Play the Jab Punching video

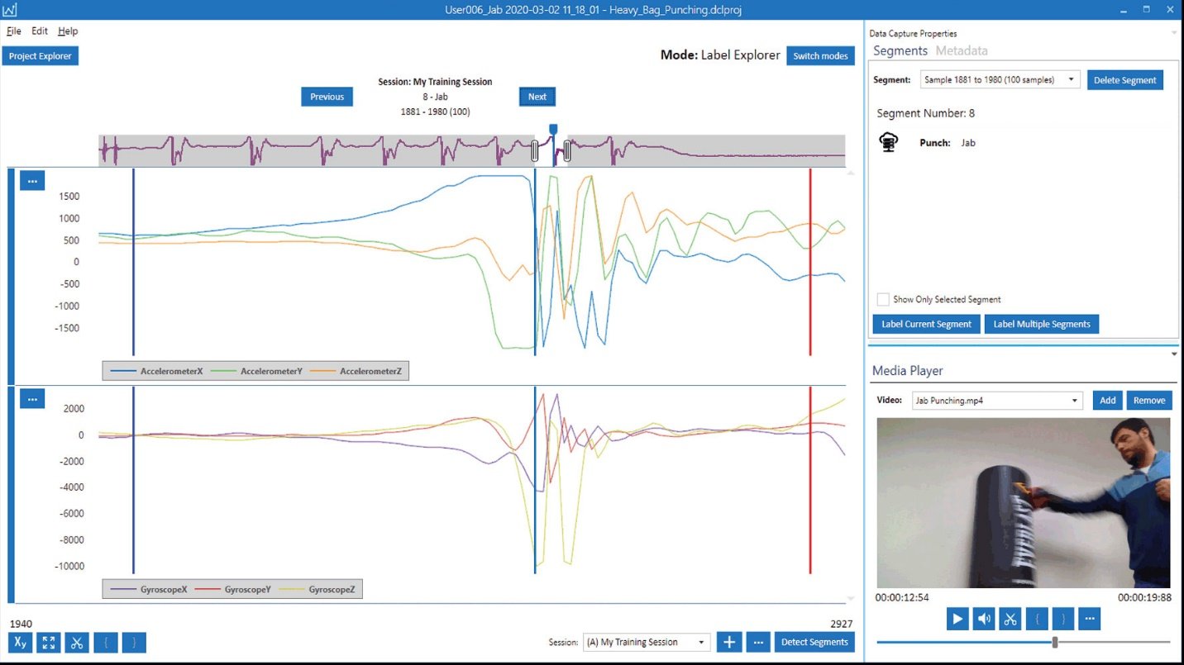pos(957,619)
